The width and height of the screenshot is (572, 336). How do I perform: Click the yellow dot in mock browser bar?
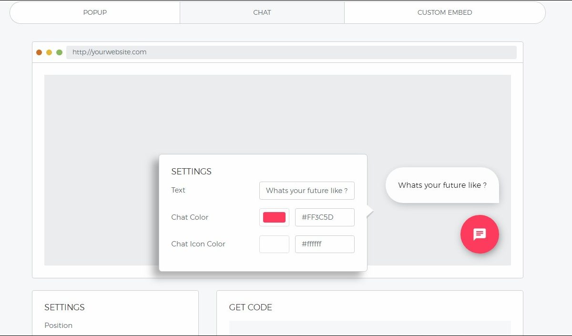click(49, 52)
